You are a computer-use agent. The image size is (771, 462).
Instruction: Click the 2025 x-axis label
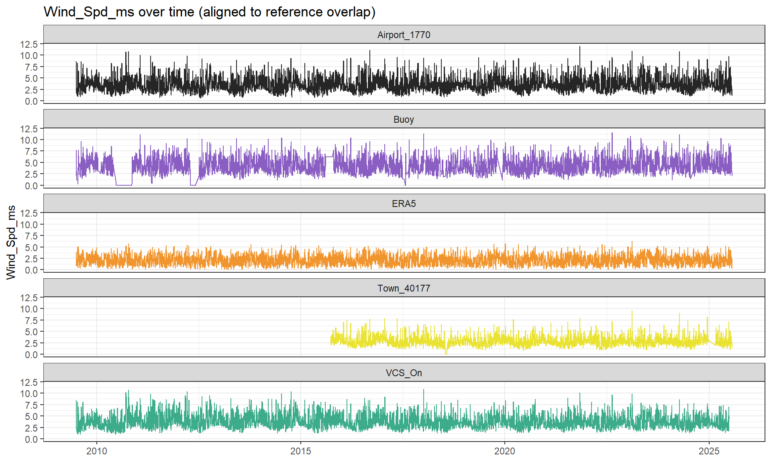[709, 451]
